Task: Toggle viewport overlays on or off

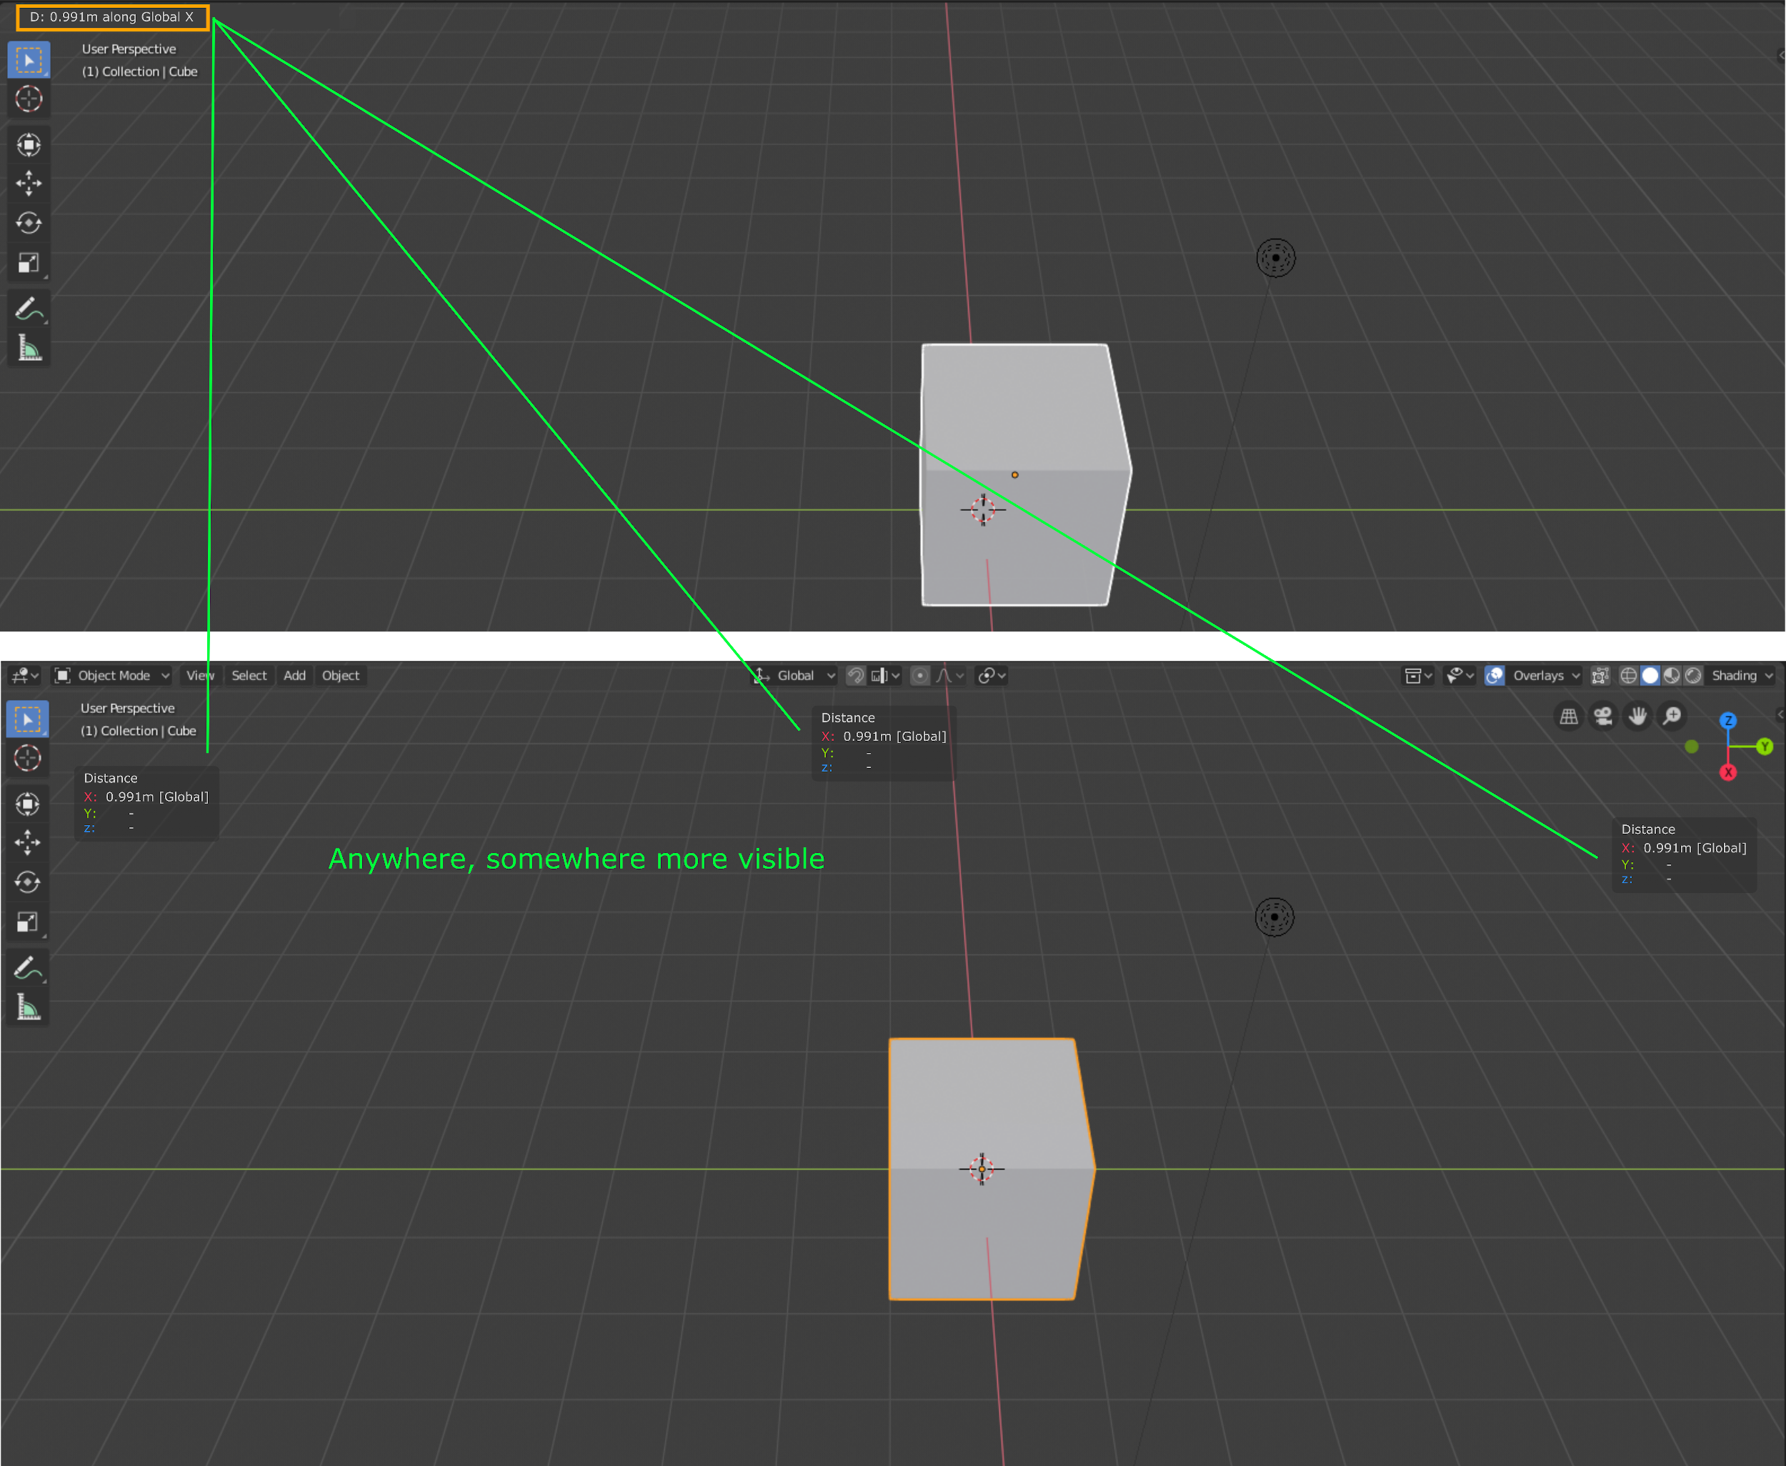Action: point(1495,676)
